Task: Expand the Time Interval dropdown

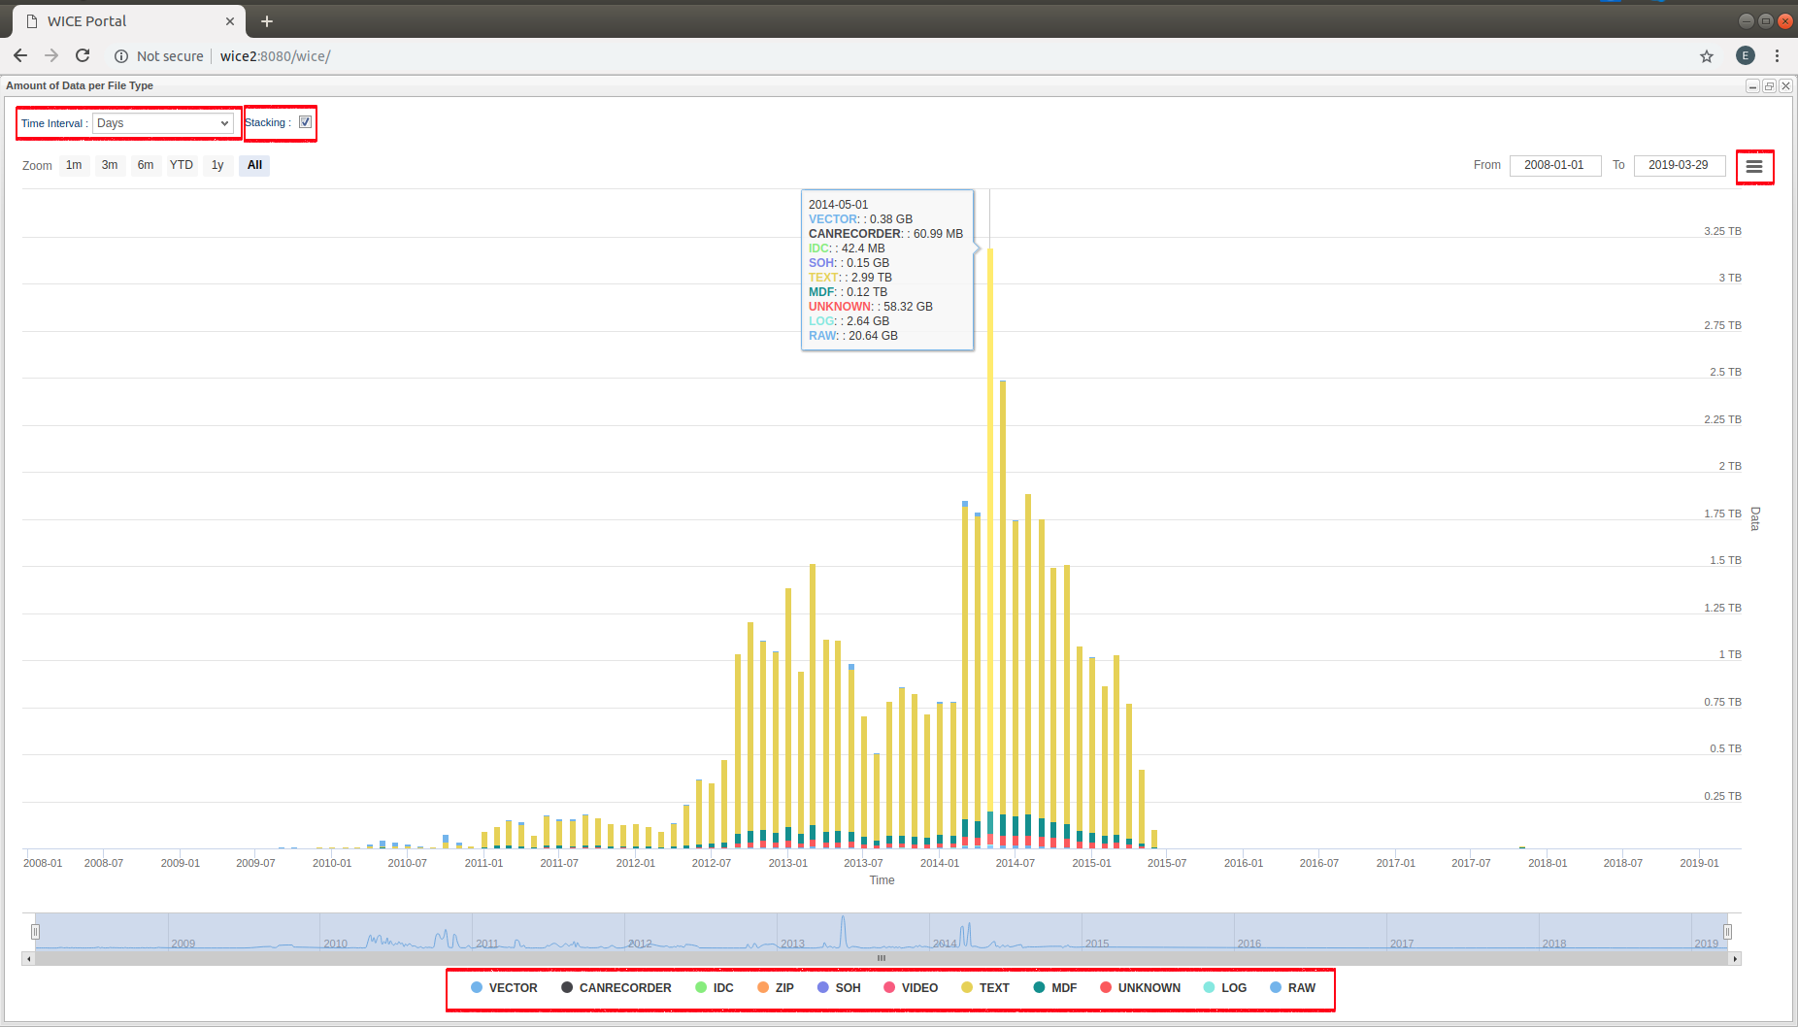Action: click(163, 123)
